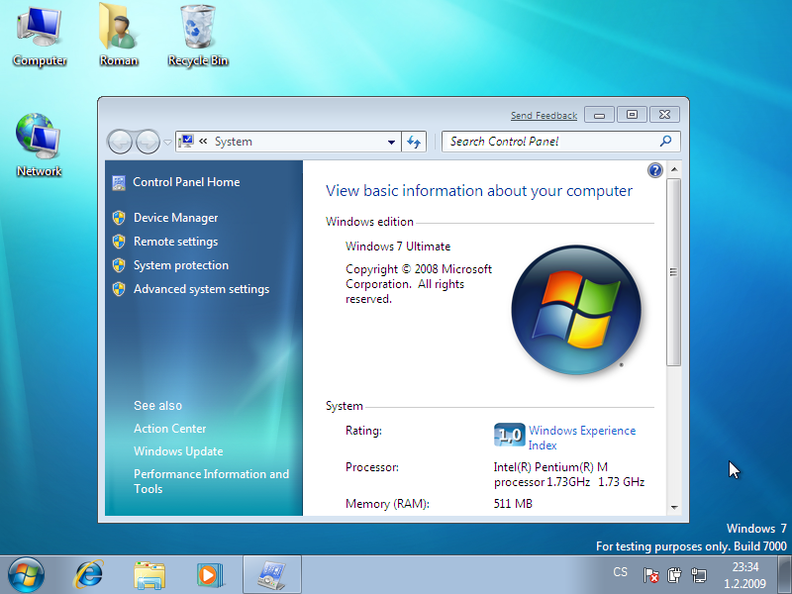Click the Show desktop button
The image size is (792, 594).
pyautogui.click(x=785, y=575)
